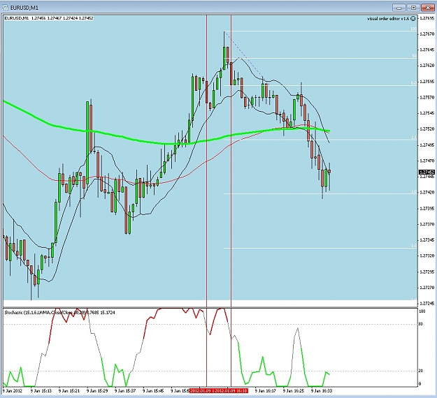Click the EURUSD,M1 OHLC info text on the chart
This screenshot has height=398, width=437.
pyautogui.click(x=49, y=18)
